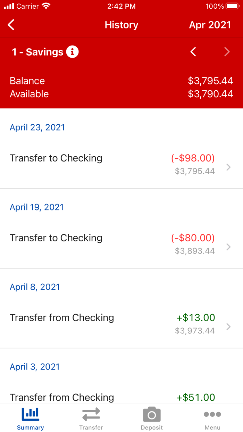Open the Menu ellipsis icon

coord(212,414)
